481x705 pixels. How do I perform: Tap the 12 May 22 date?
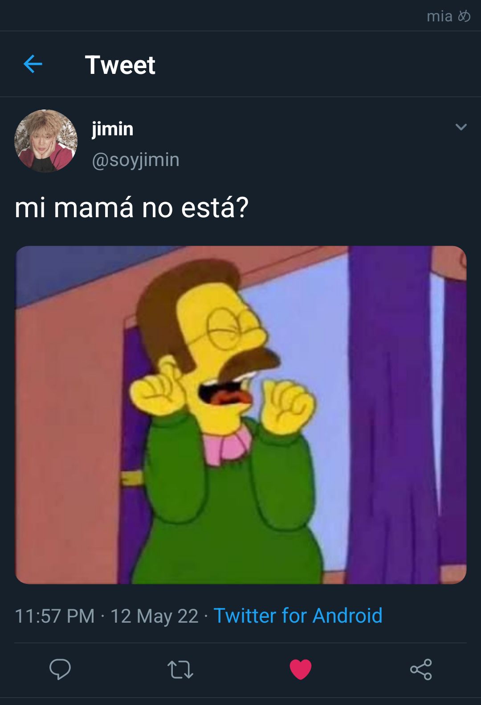(154, 616)
